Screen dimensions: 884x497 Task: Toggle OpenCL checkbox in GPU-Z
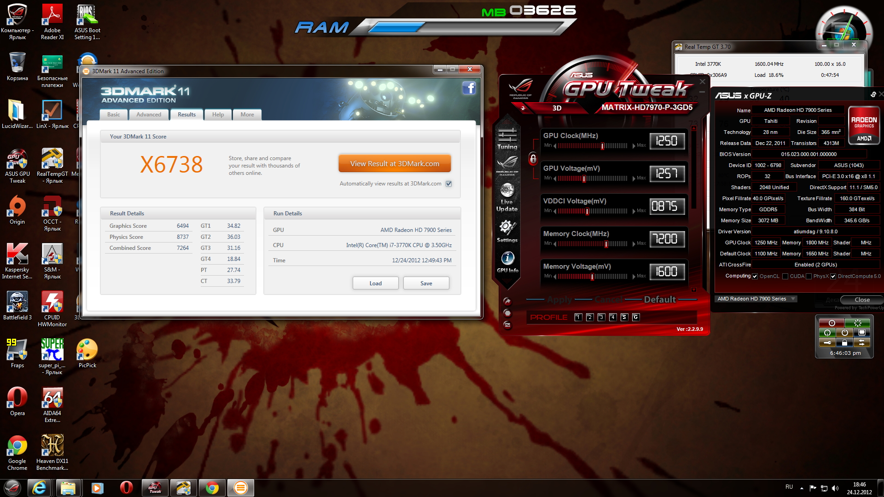755,277
